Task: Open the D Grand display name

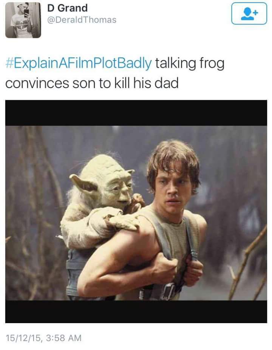Action: pos(67,8)
